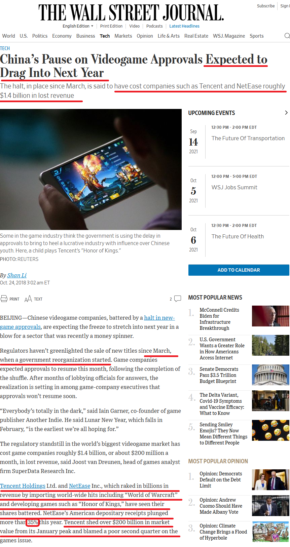Click the Capitol dome thumbnail

270,375
